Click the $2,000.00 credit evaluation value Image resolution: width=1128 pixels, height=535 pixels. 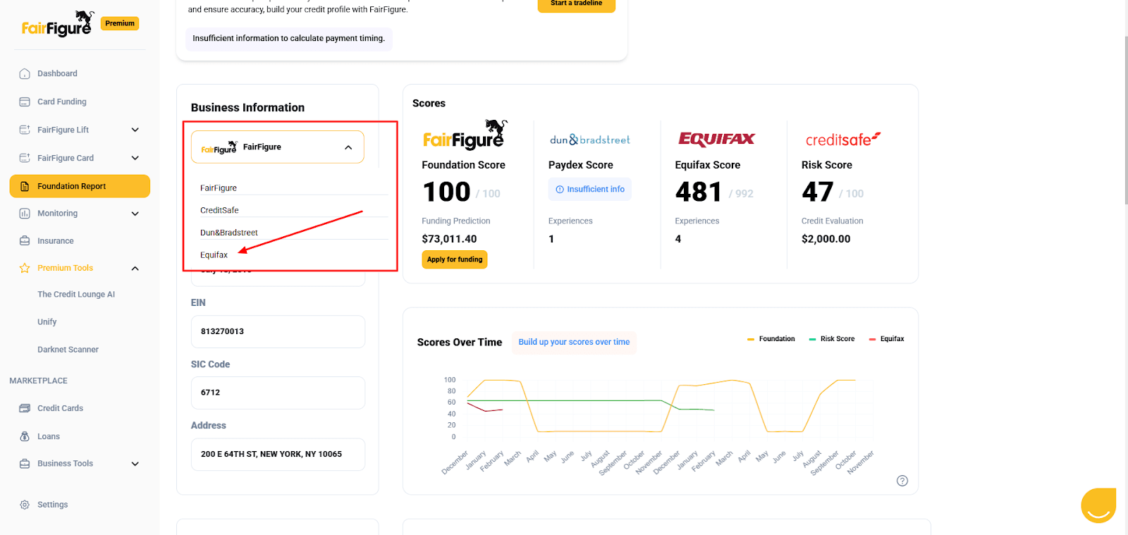click(x=826, y=239)
